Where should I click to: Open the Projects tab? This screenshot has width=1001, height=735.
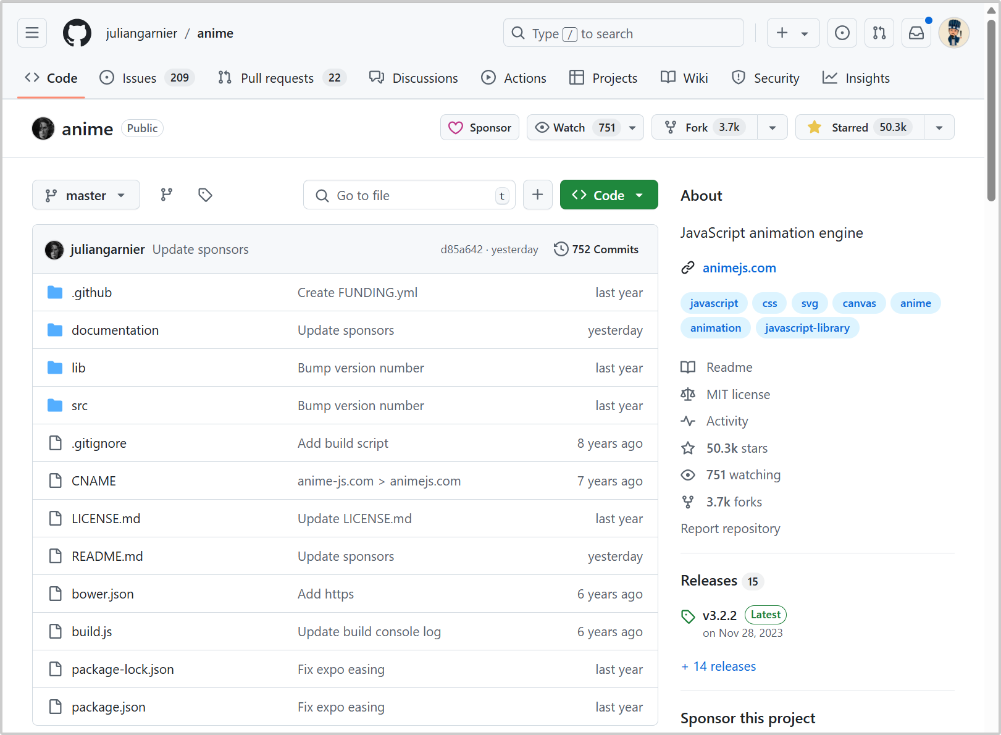tap(603, 78)
